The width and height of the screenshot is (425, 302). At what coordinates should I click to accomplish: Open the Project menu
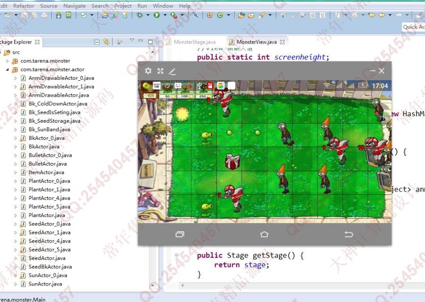(x=123, y=6)
